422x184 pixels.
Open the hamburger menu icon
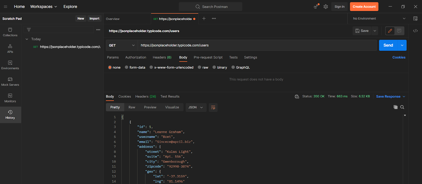click(6, 7)
